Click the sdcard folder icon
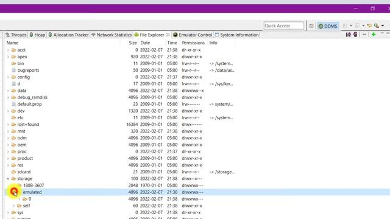 (x=13, y=172)
